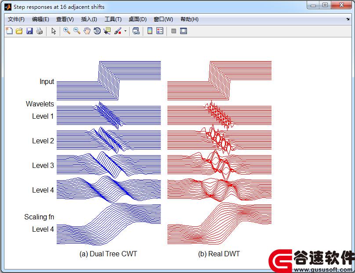Enable the Rotate 3D tool
This screenshot has width=355, height=273.
[97, 31]
